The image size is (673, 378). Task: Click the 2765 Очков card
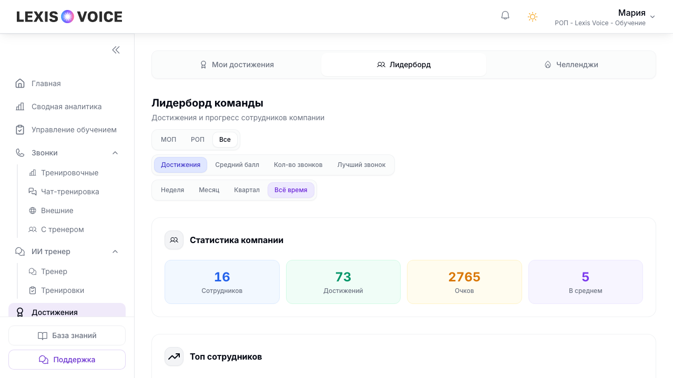pos(464,282)
